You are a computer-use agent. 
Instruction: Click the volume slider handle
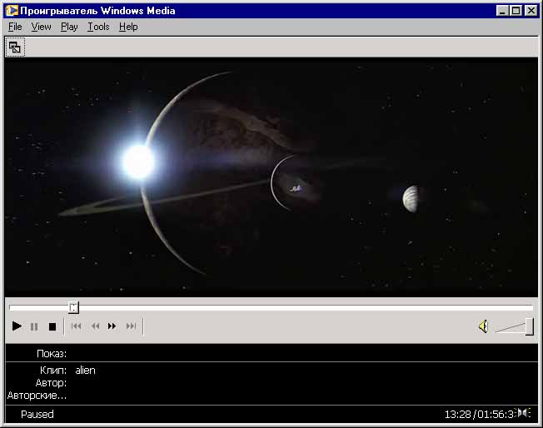click(530, 326)
